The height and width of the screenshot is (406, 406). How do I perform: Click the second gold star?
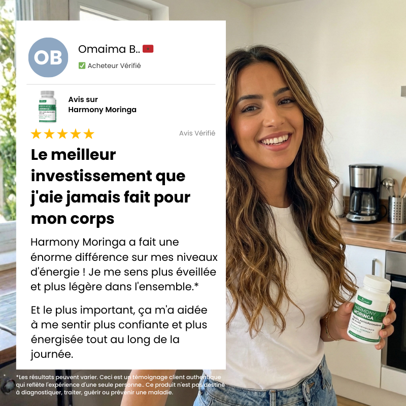click(x=49, y=134)
